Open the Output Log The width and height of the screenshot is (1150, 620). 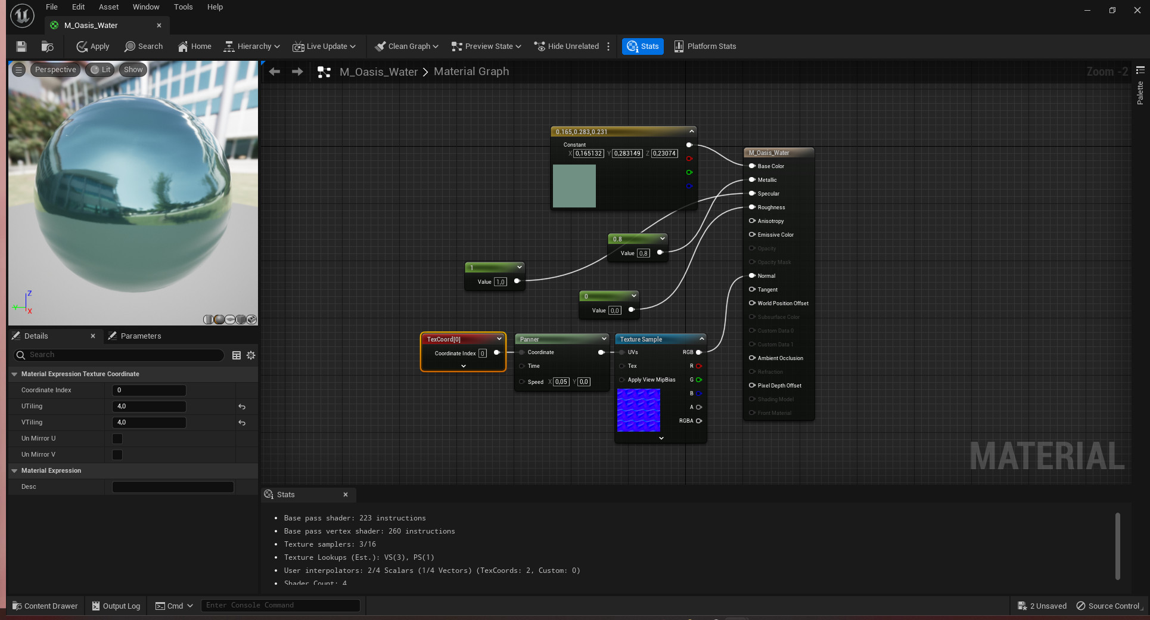point(116,606)
